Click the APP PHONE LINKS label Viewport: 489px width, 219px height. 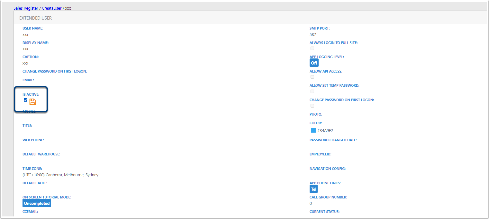pyautogui.click(x=325, y=183)
